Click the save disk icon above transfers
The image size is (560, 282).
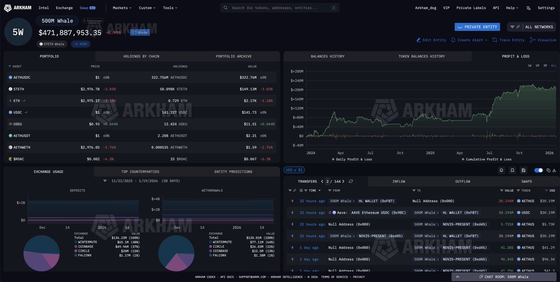pyautogui.click(x=524, y=171)
